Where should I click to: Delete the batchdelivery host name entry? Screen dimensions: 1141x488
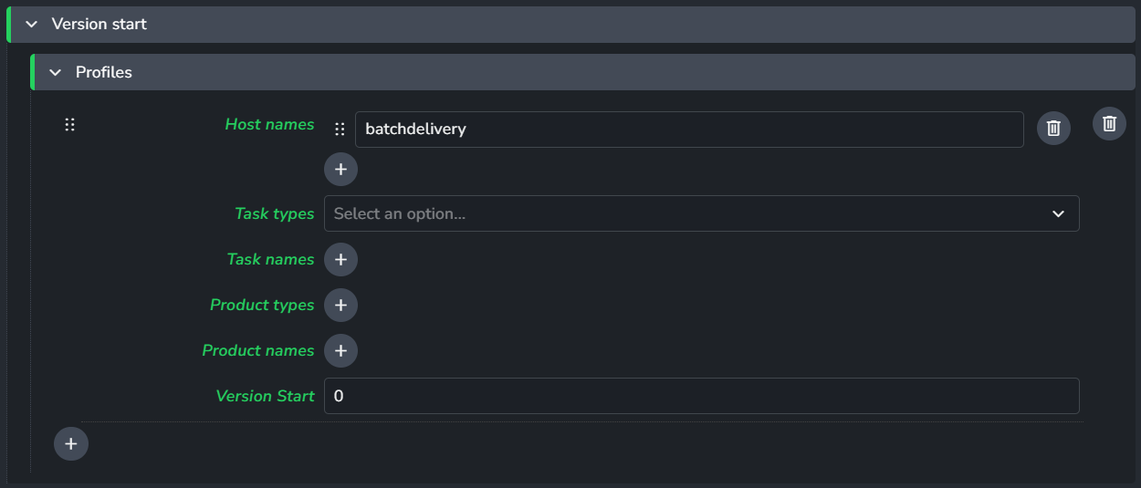click(x=1053, y=129)
